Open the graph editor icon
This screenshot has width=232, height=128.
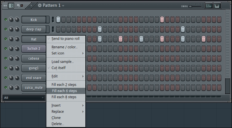pos(209,6)
